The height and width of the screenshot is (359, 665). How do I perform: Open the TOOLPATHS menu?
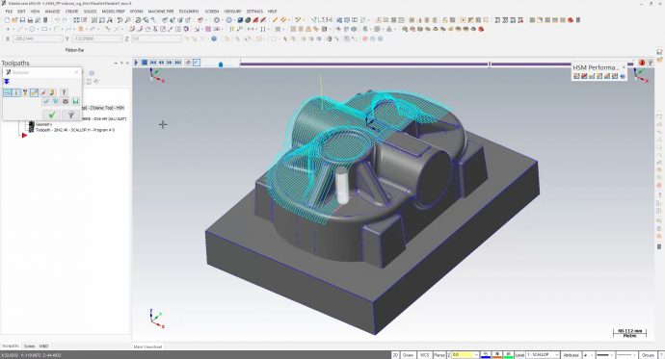(x=189, y=12)
